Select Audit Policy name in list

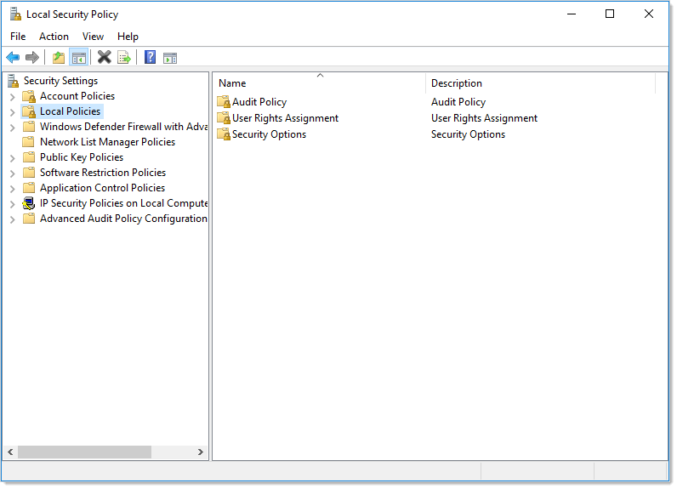click(259, 102)
